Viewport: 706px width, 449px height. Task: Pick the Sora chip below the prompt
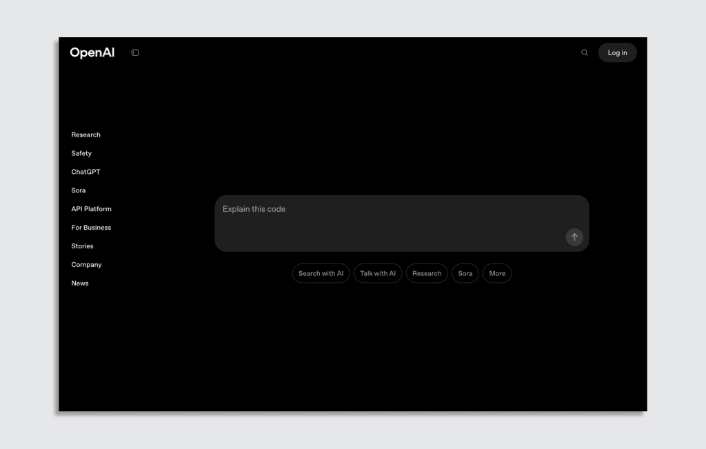(465, 274)
